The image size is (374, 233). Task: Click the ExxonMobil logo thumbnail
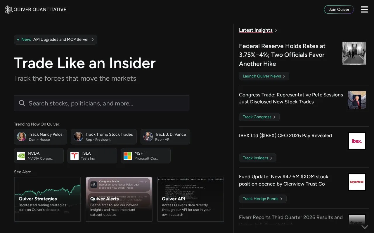pyautogui.click(x=357, y=182)
